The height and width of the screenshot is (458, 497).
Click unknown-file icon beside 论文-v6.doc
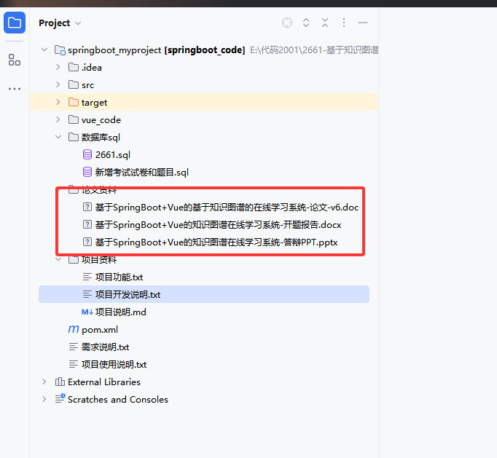[87, 207]
